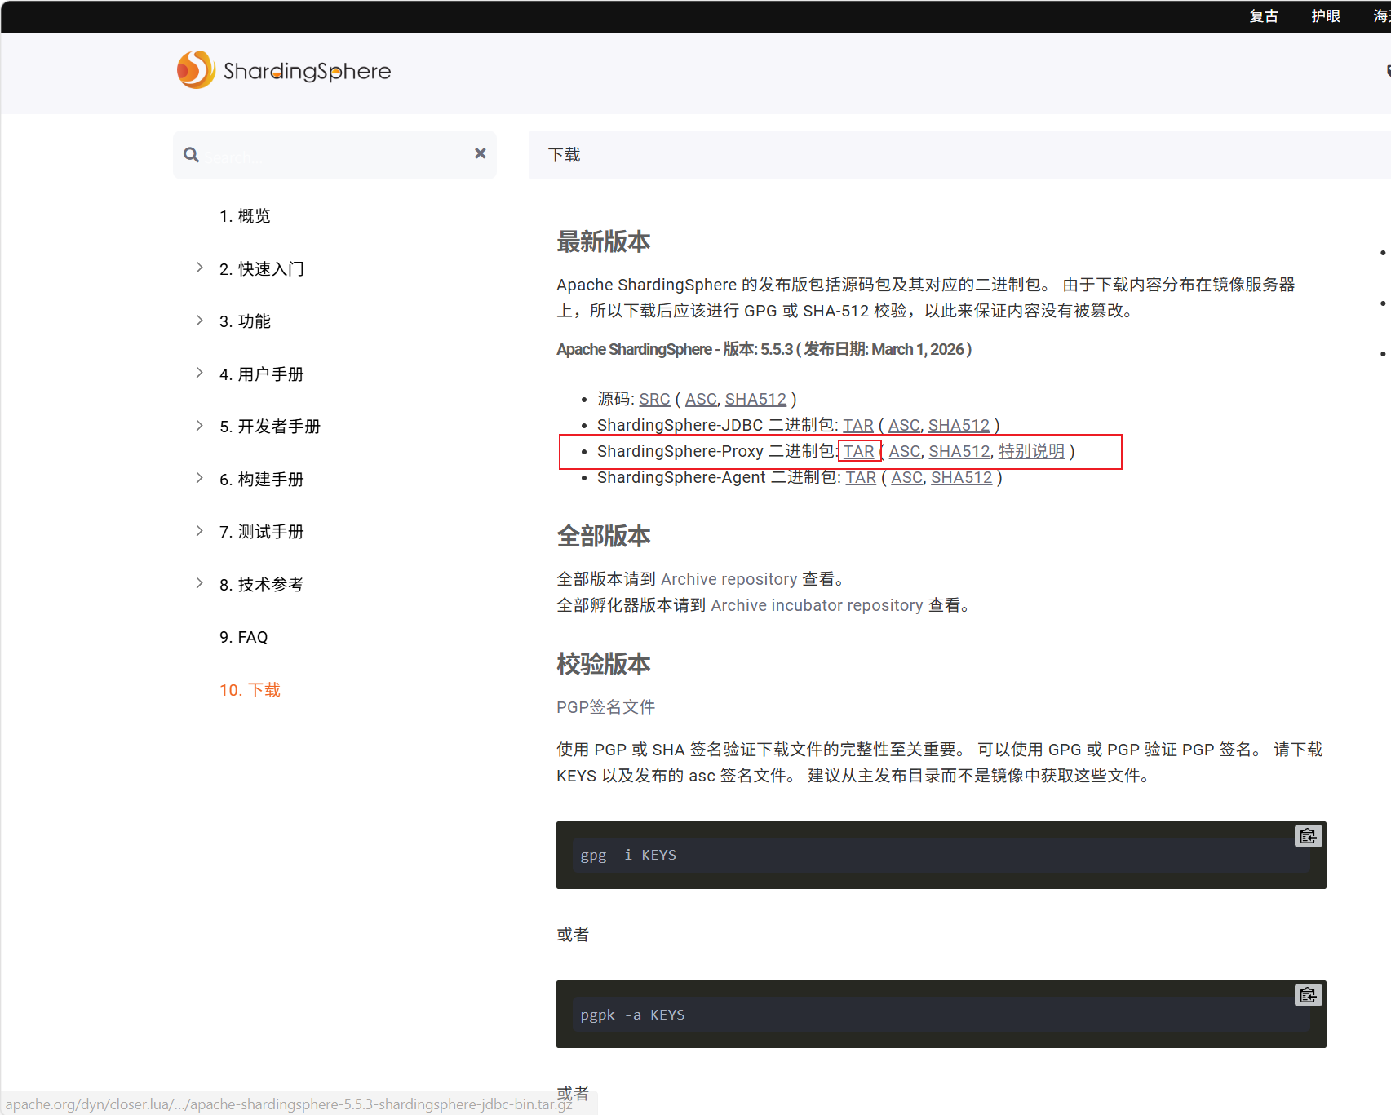The height and width of the screenshot is (1115, 1391).
Task: Select the 复古 theme in top bar
Action: [x=1264, y=16]
